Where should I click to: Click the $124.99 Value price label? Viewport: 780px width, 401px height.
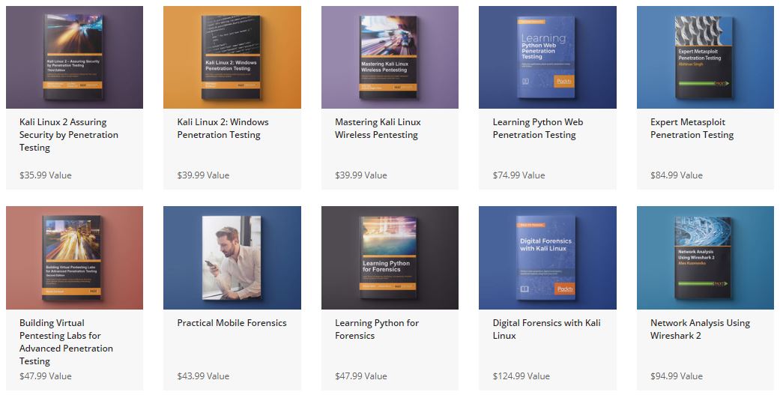point(521,376)
